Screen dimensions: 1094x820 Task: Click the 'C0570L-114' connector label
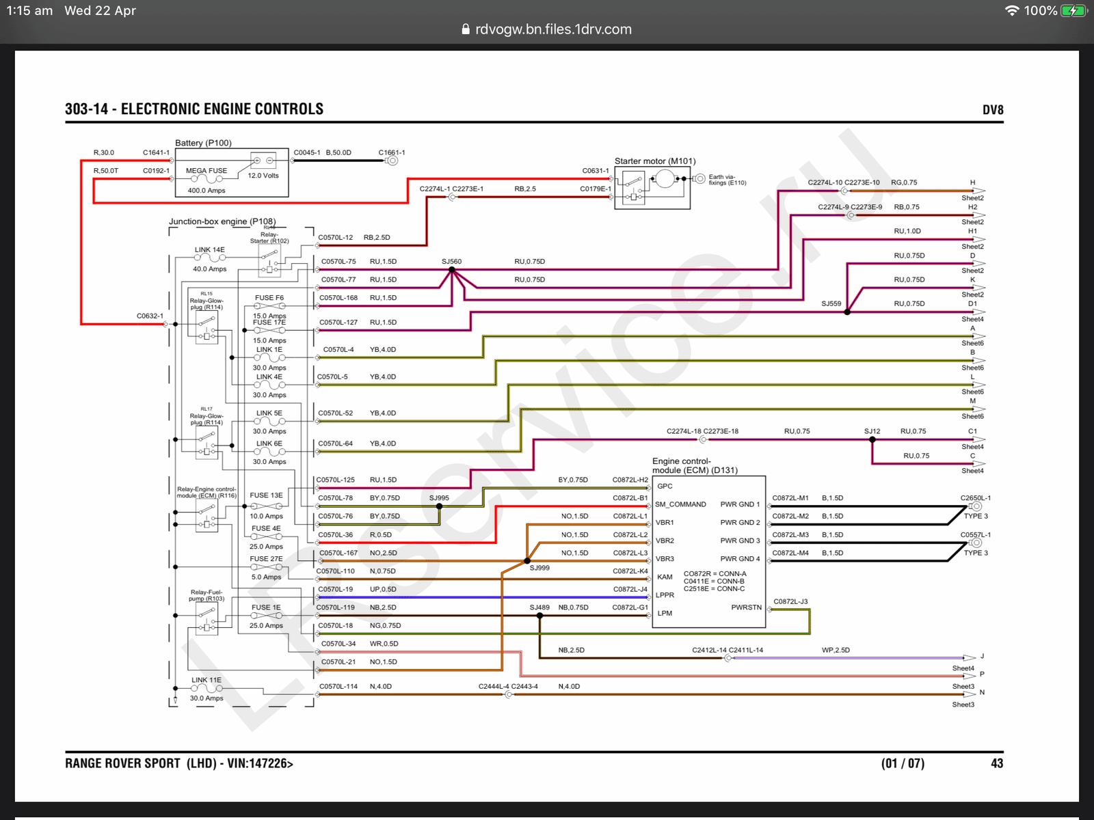tap(338, 687)
